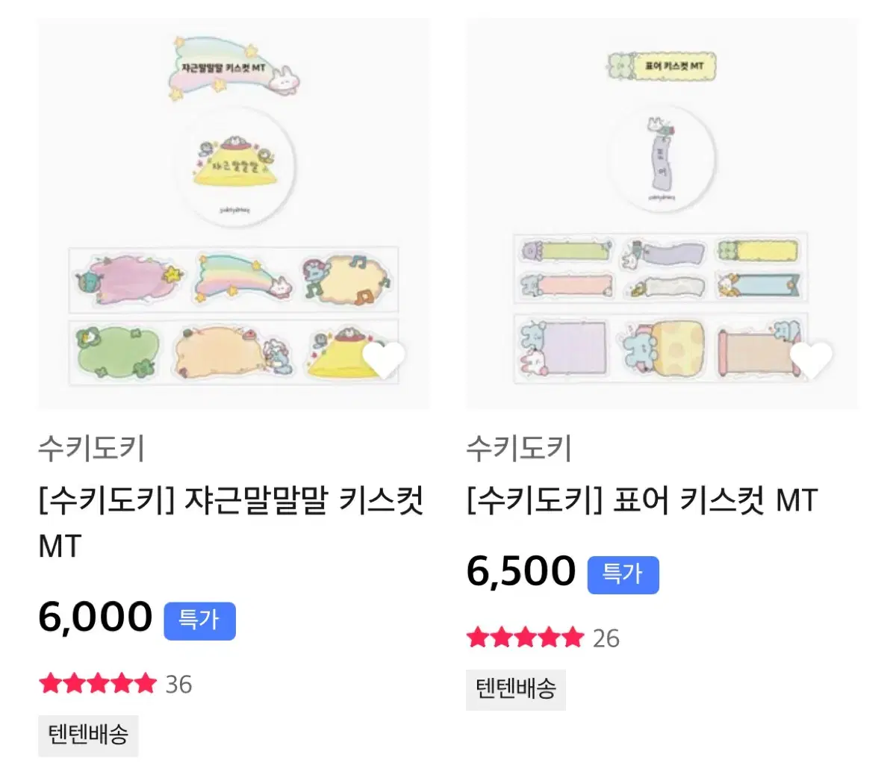Tap the 텐텐배송 tag under 36 reviews
Viewport: 896px width, 766px height.
pos(88,735)
